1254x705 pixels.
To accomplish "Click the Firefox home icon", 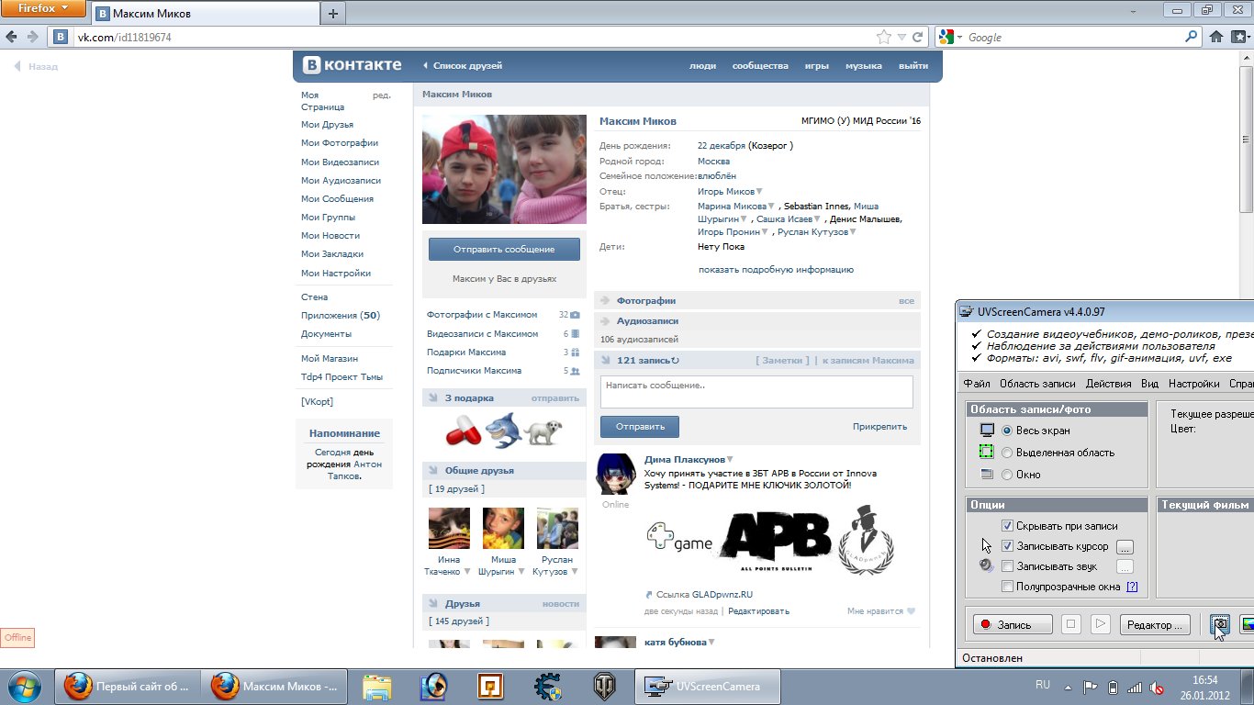I will [x=1216, y=37].
